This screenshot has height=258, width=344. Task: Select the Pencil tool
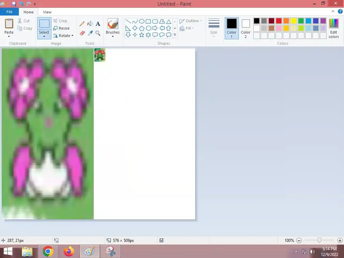pyautogui.click(x=82, y=24)
